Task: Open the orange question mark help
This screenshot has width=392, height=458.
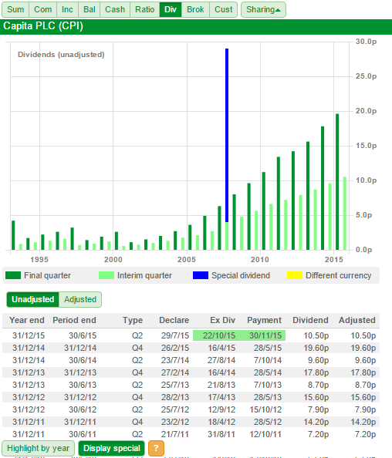Action: 156,448
